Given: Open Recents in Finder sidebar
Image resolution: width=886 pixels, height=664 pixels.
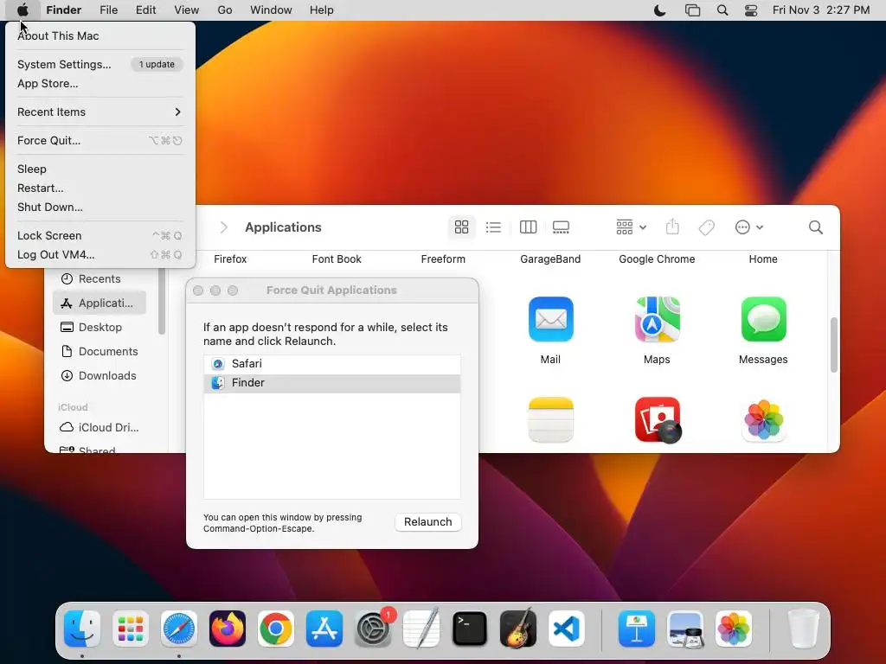Looking at the screenshot, I should click(x=100, y=279).
